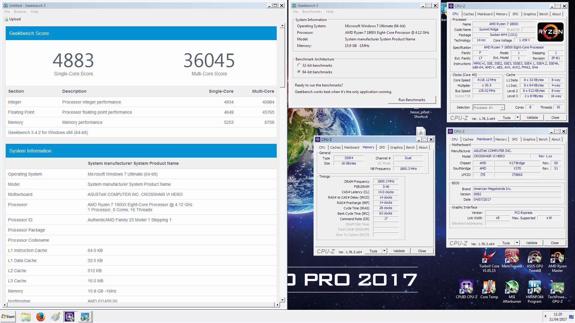Switch to Caches tab in CPU-Z CPU window
The height and width of the screenshot is (323, 575).
[x=468, y=14]
